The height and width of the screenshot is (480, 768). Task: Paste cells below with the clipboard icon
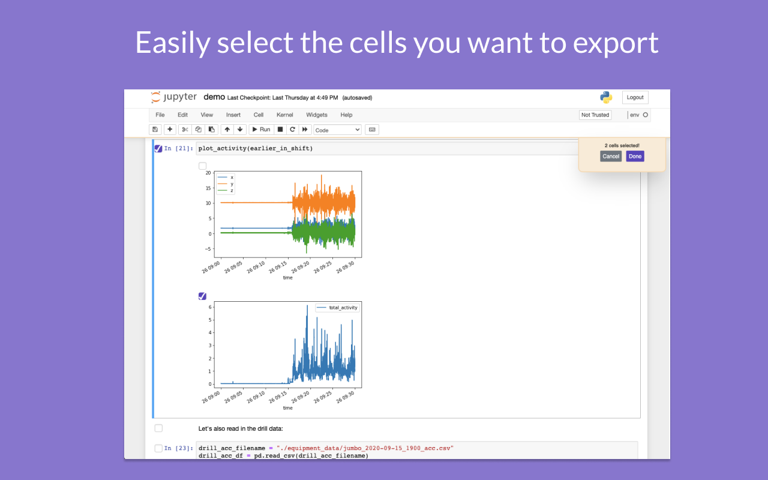pos(211,130)
